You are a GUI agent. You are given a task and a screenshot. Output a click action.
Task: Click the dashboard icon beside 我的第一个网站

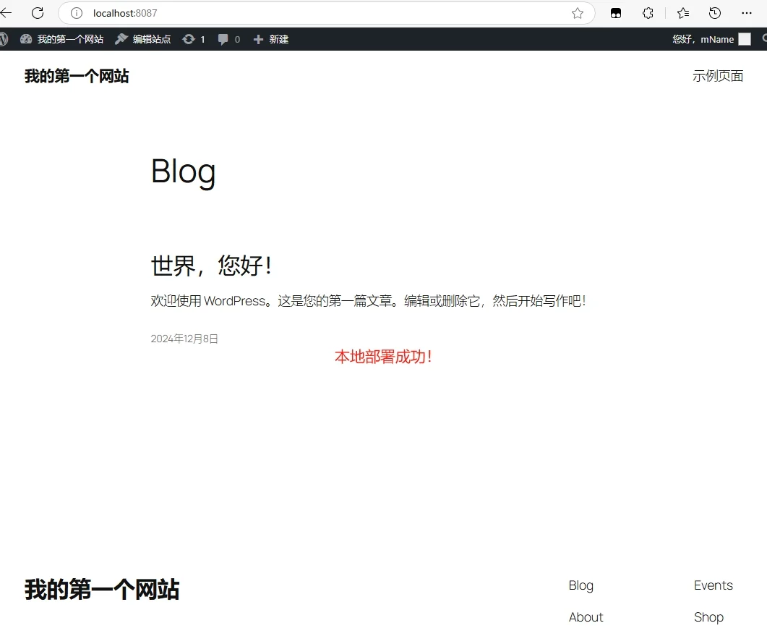tap(27, 39)
